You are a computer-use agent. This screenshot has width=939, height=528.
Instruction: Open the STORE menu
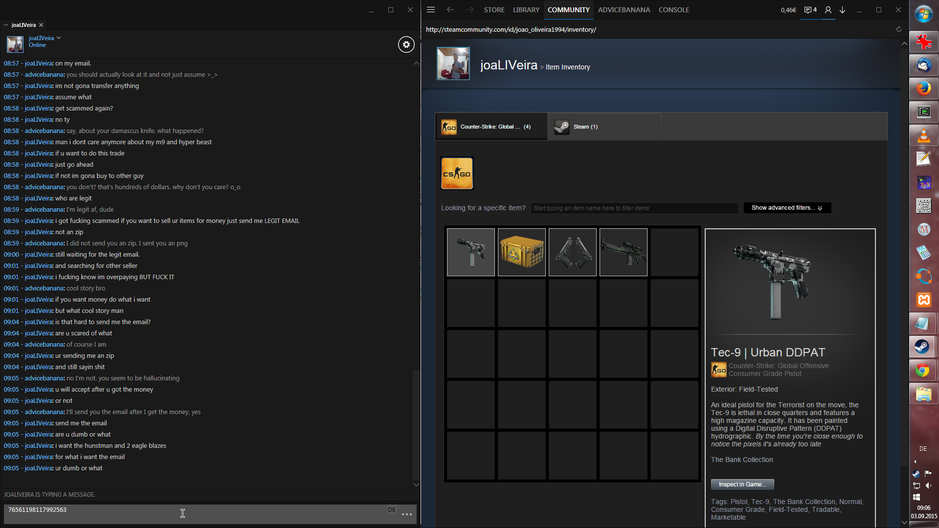494,10
